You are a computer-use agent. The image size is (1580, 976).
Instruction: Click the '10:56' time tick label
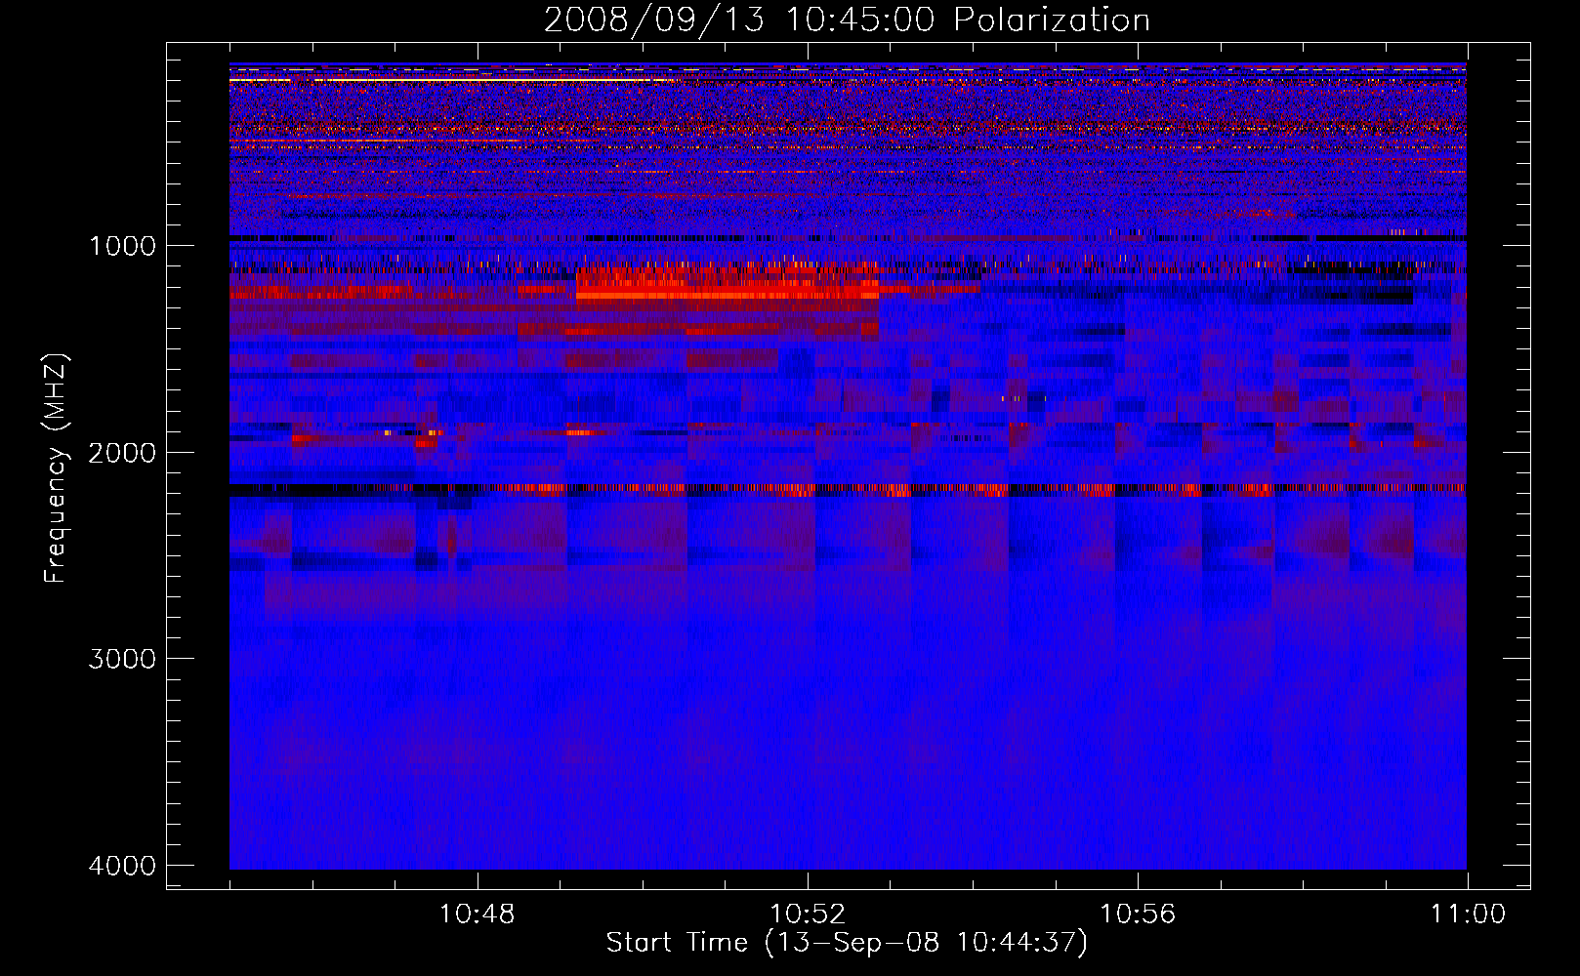coord(1138,915)
